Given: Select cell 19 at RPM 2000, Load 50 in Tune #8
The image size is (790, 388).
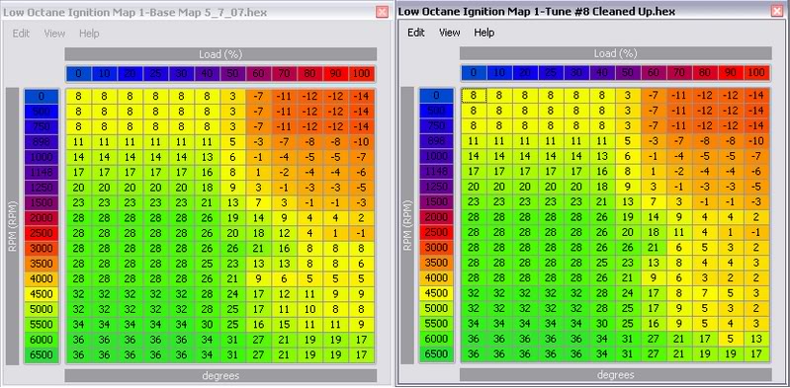Looking at the screenshot, I should click(628, 217).
